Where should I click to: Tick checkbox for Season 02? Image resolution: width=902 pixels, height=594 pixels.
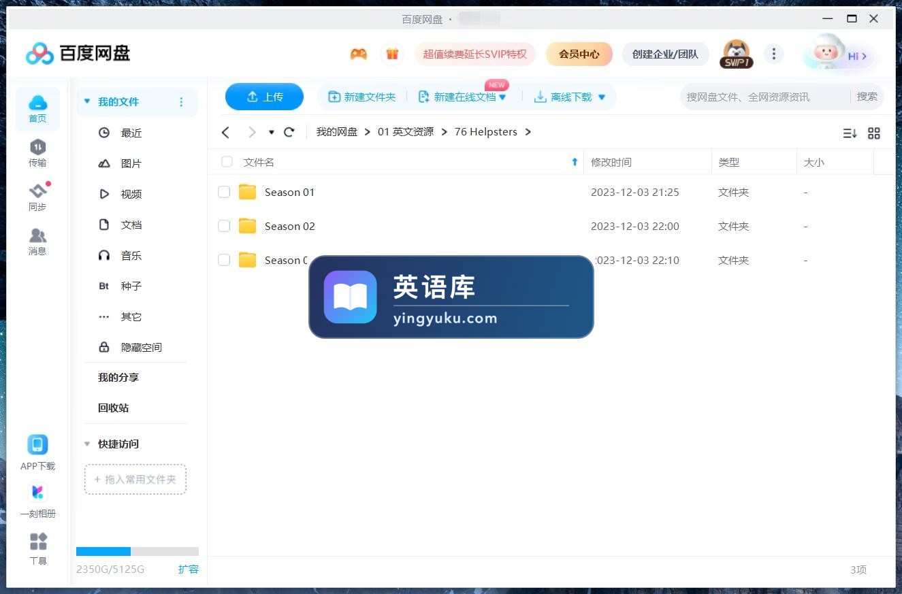224,226
